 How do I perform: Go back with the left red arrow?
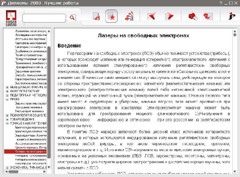coord(151,16)
